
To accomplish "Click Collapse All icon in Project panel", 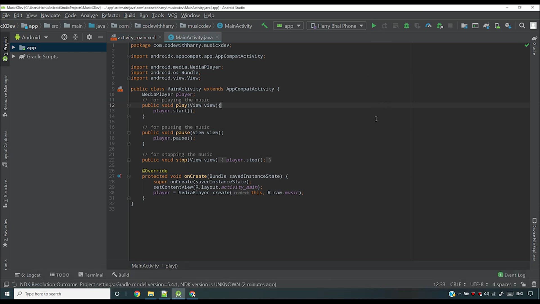I will coord(75,37).
